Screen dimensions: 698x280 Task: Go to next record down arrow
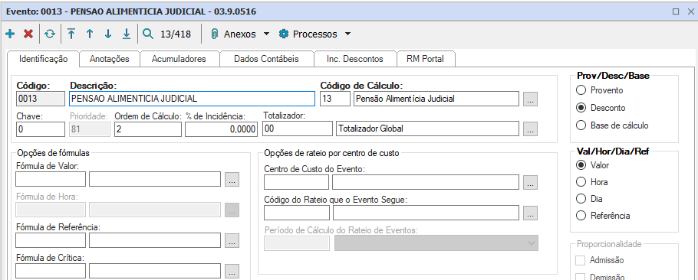pyautogui.click(x=107, y=34)
